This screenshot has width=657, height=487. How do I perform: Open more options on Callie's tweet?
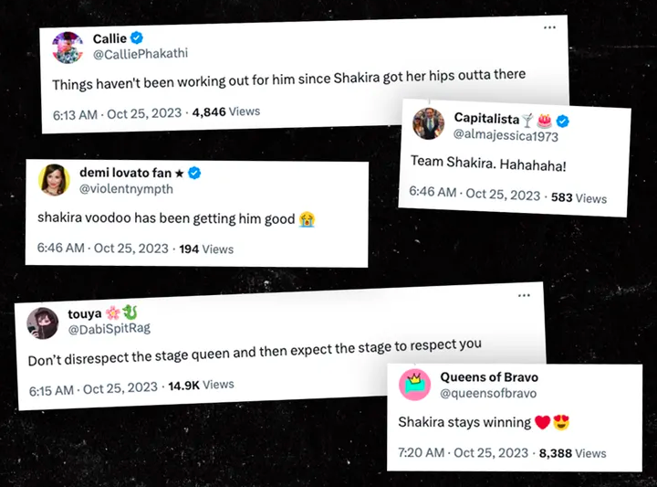pyautogui.click(x=549, y=27)
